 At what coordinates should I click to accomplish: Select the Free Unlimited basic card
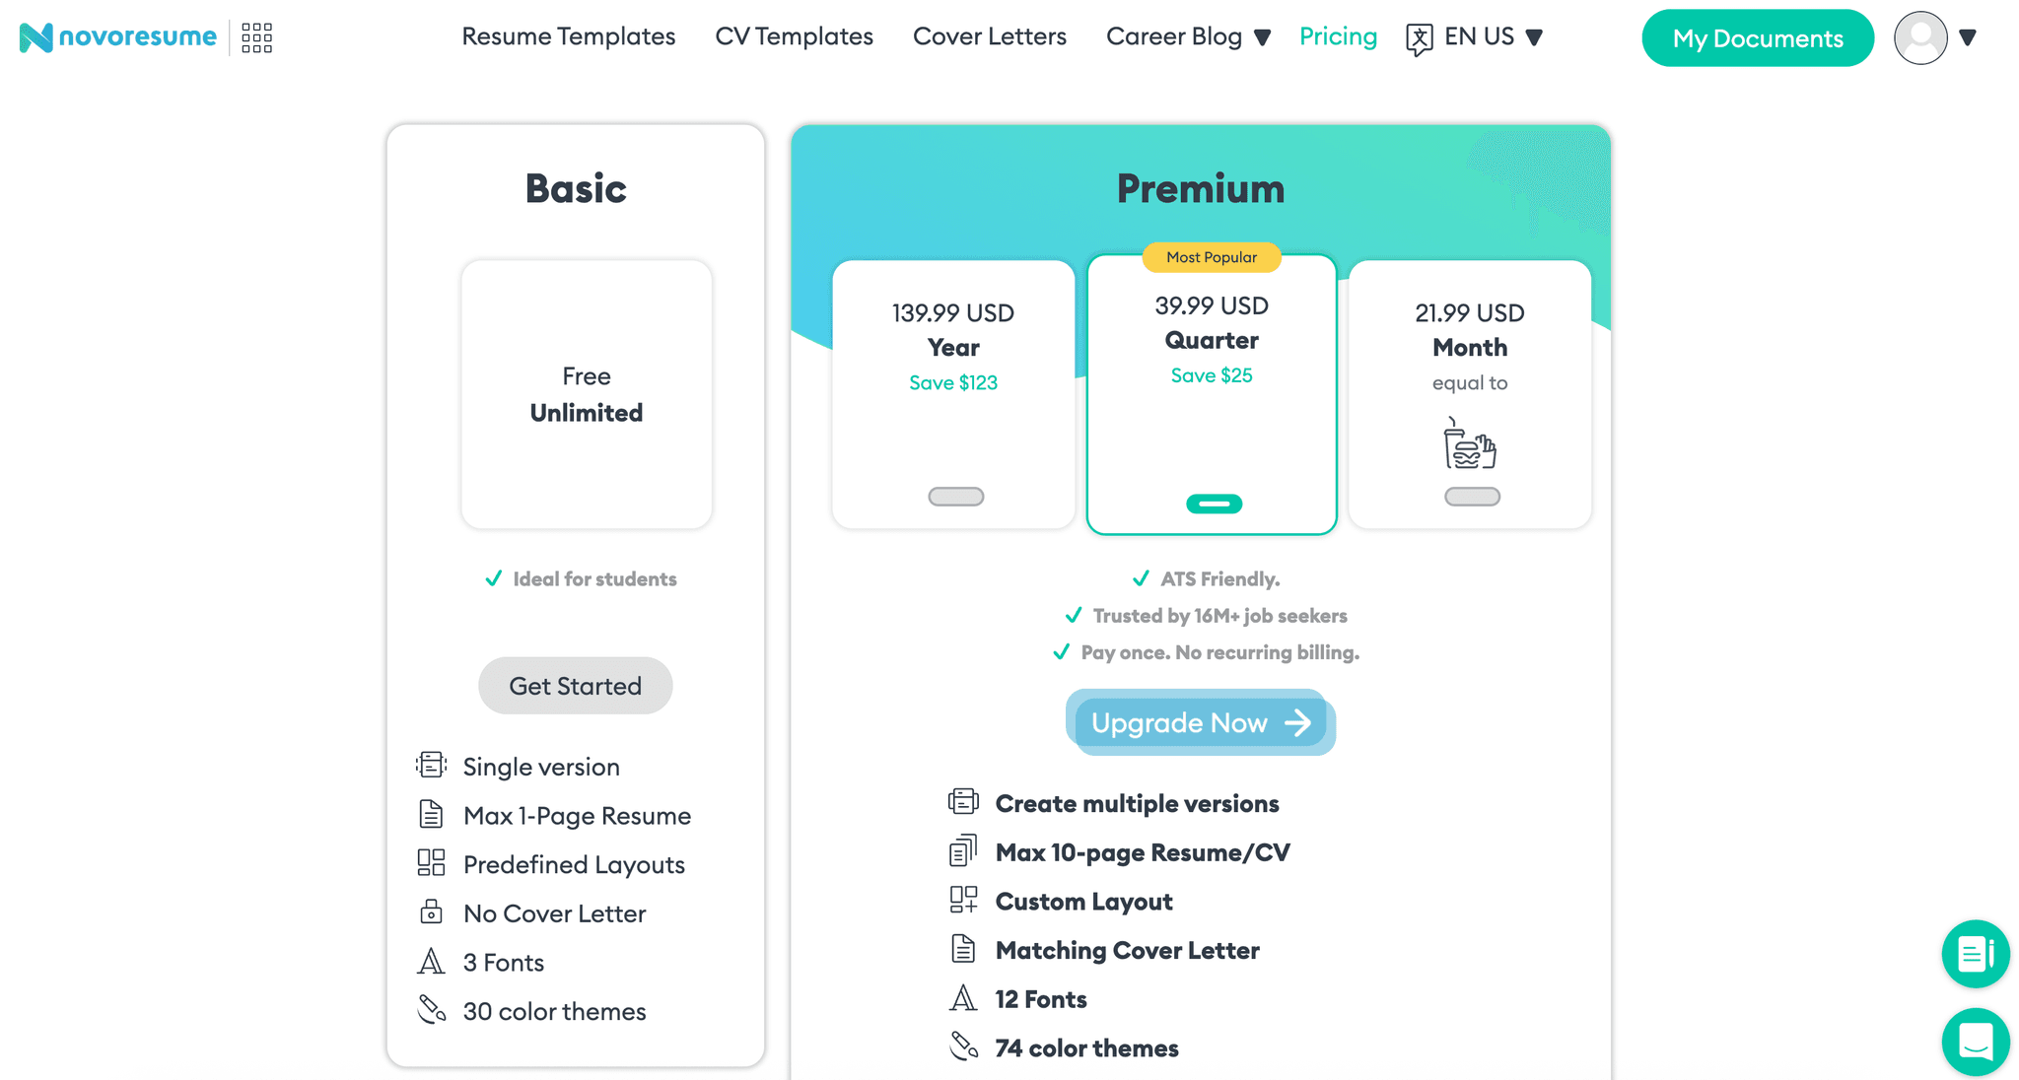587,394
